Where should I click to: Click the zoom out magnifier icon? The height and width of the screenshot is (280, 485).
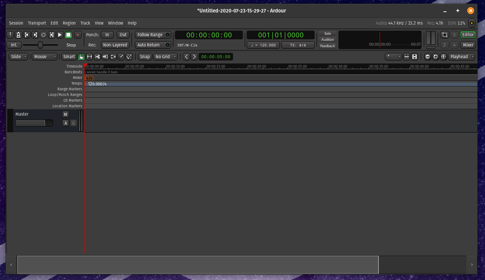coord(428,57)
